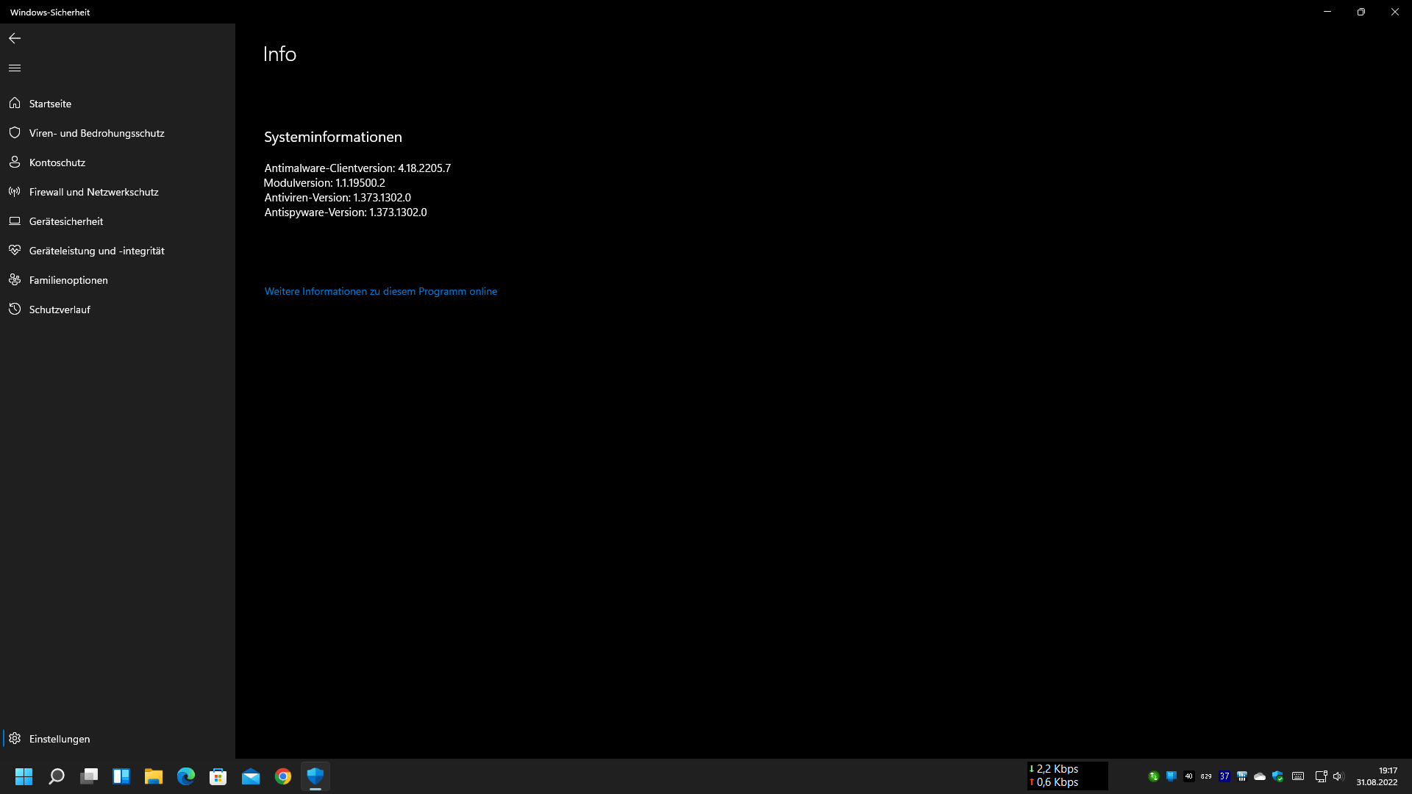
Task: Click the blue monitor tray icon
Action: click(x=1172, y=776)
